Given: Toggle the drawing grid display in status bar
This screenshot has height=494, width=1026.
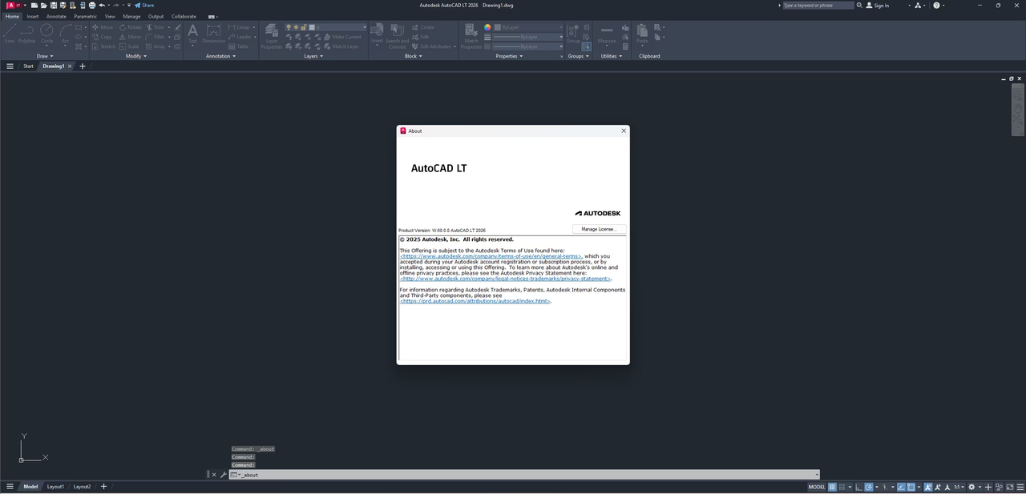Looking at the screenshot, I should [x=832, y=487].
